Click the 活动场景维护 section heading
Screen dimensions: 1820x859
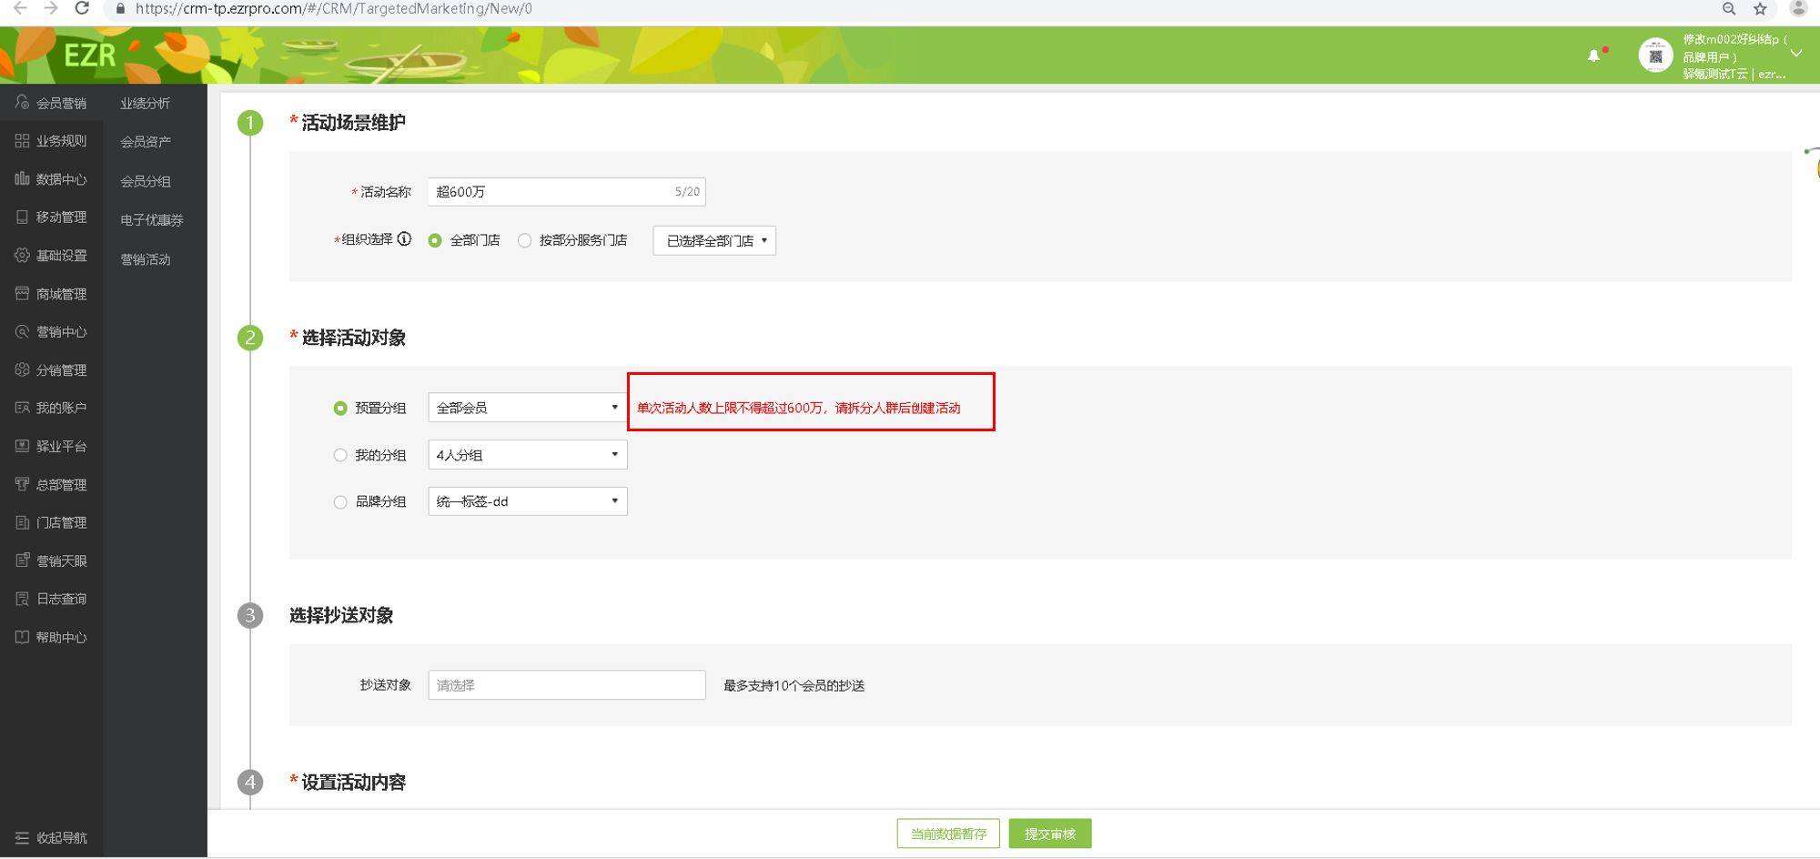[354, 123]
